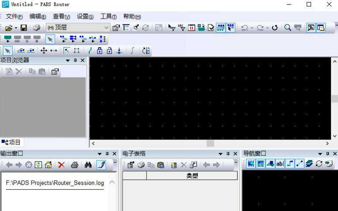This screenshot has height=211, width=338.
Task: Toggle the Project Explorer window button in toolbar
Action: tap(321, 28)
